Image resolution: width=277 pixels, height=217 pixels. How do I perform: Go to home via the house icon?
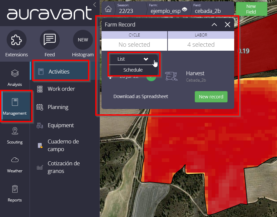[x=108, y=9]
